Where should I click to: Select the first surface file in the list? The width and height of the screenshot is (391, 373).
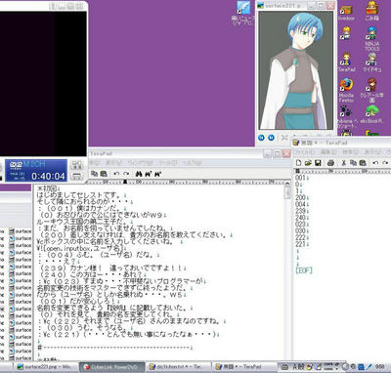pos(21,231)
